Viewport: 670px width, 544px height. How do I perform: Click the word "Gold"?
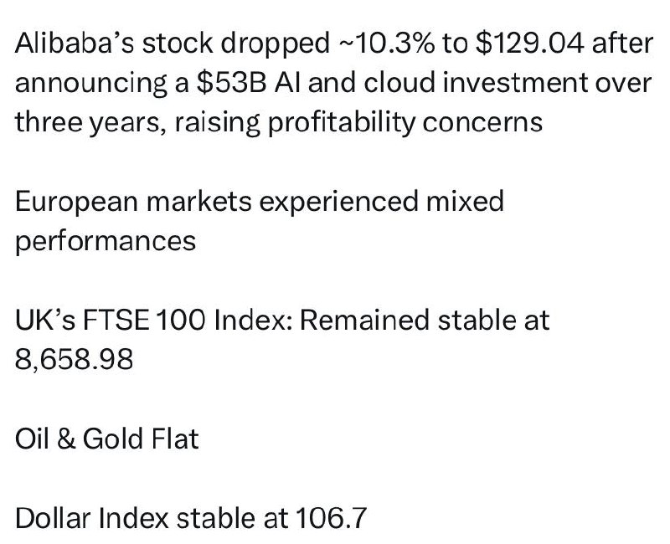pyautogui.click(x=112, y=439)
